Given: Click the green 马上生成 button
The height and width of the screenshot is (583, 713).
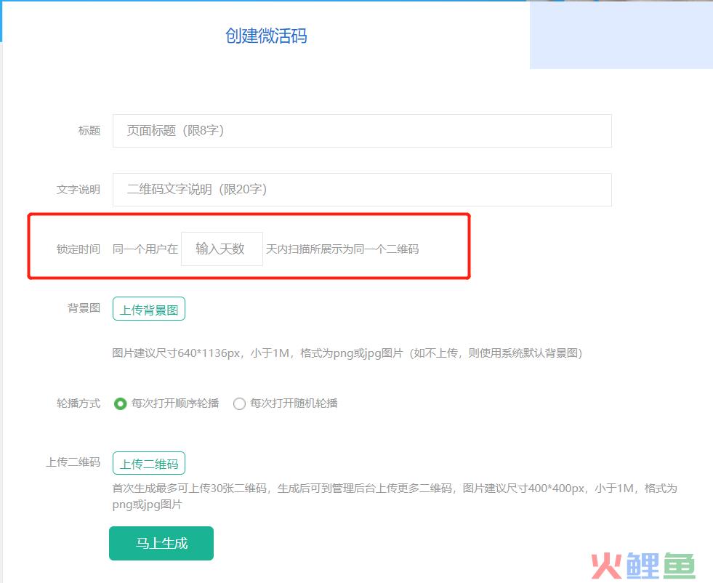Looking at the screenshot, I should pos(161,544).
